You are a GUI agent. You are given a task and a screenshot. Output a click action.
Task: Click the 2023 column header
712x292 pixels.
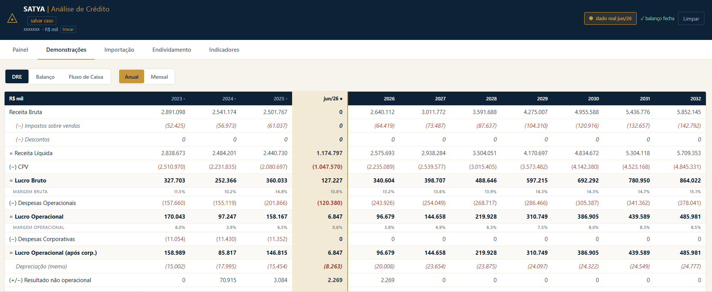[x=178, y=99]
